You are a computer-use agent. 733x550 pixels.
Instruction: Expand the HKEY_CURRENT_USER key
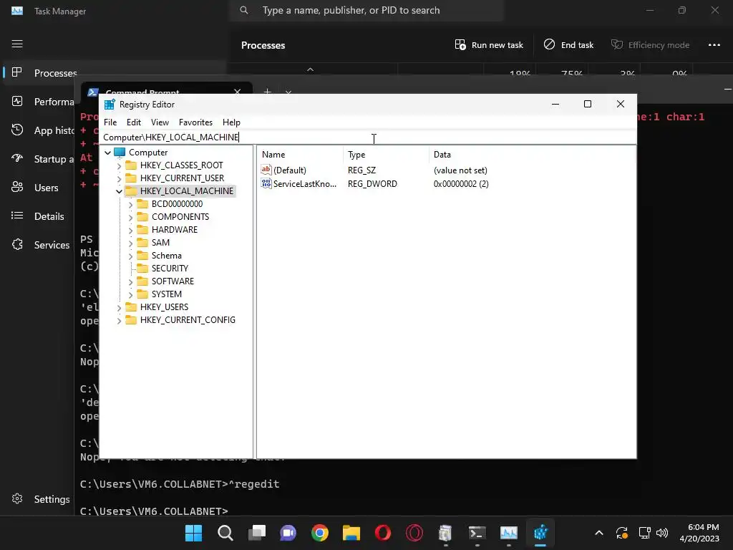click(120, 178)
